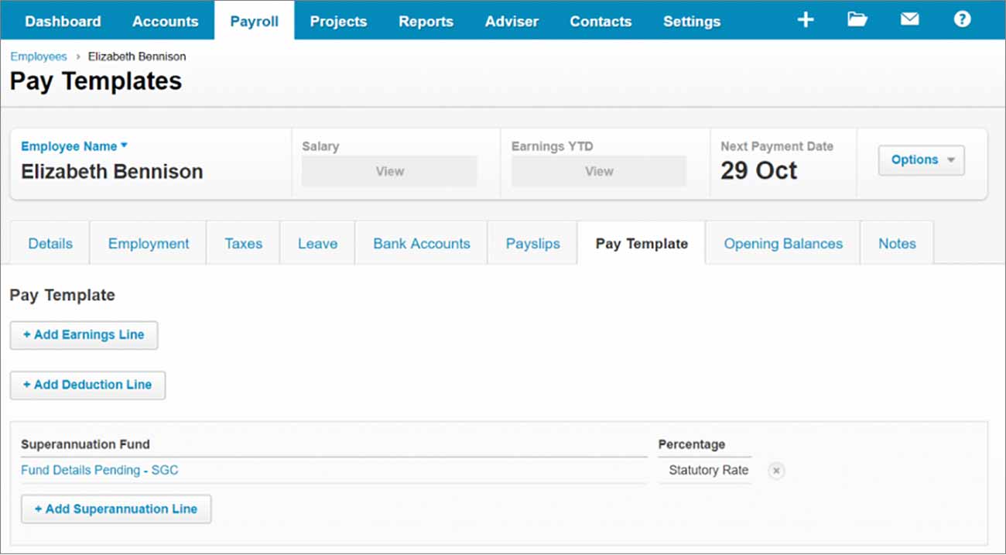The image size is (1006, 555).
Task: Switch to the Employment tab
Action: (149, 243)
